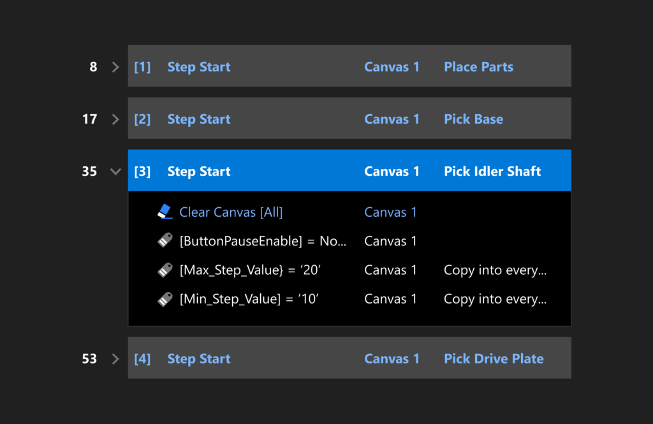Expand the Pick Drive Plate step chevron
The image size is (653, 424).
115,359
